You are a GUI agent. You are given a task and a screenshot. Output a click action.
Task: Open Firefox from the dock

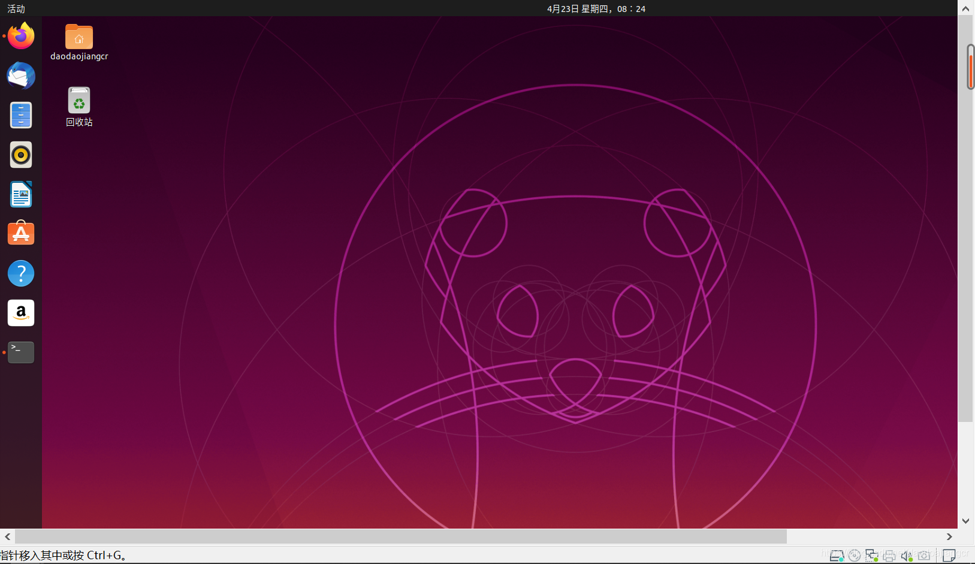point(21,36)
